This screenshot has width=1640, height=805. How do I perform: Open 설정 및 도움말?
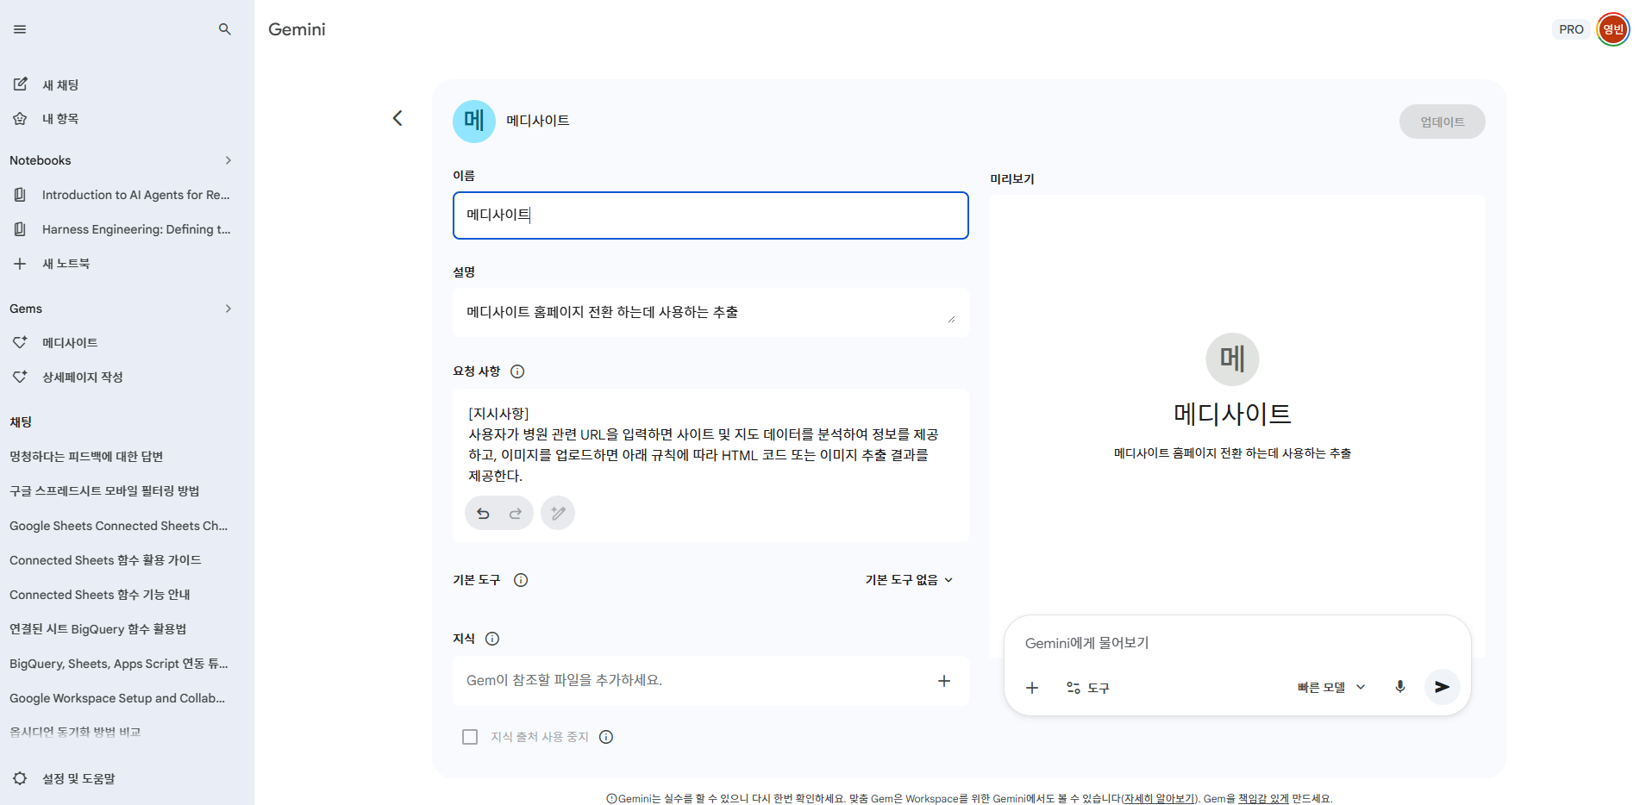click(78, 778)
